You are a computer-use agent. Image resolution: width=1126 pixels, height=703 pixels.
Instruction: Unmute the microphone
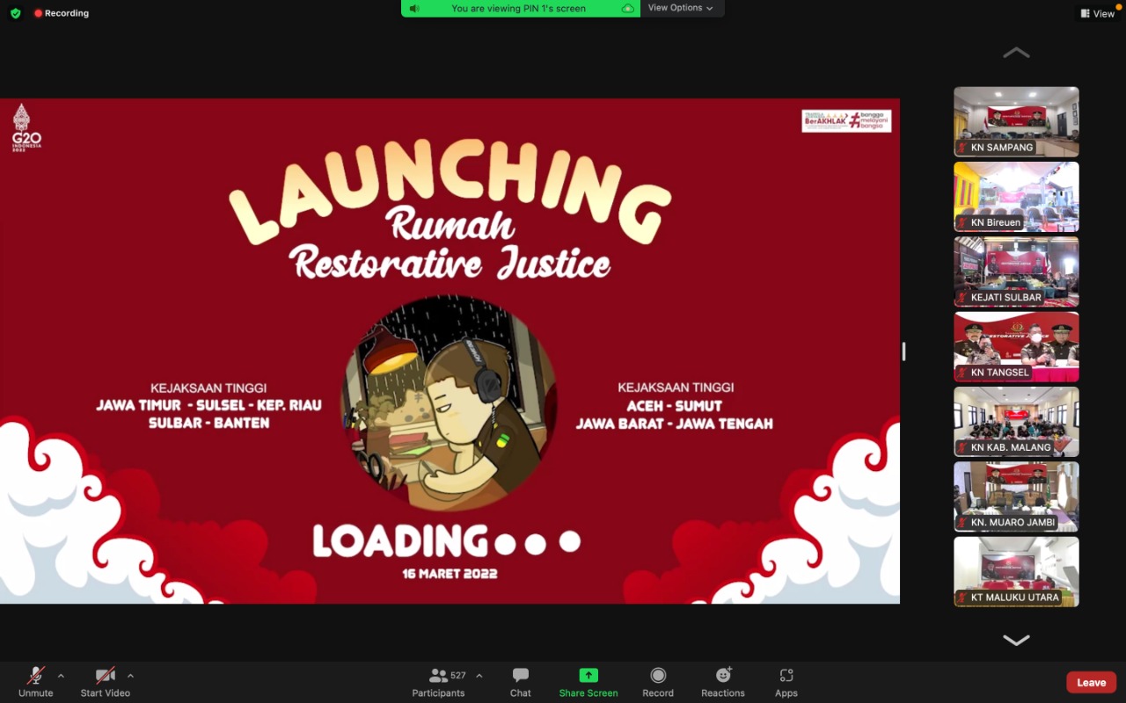[x=36, y=681]
